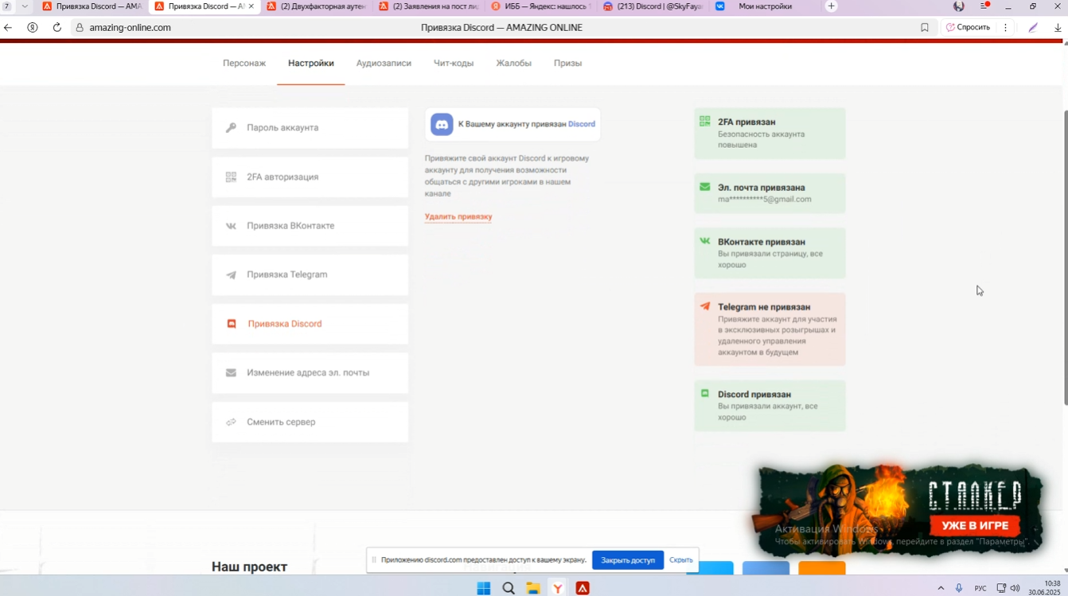Click the QR icon beside 2FA авторизация

pos(231,177)
